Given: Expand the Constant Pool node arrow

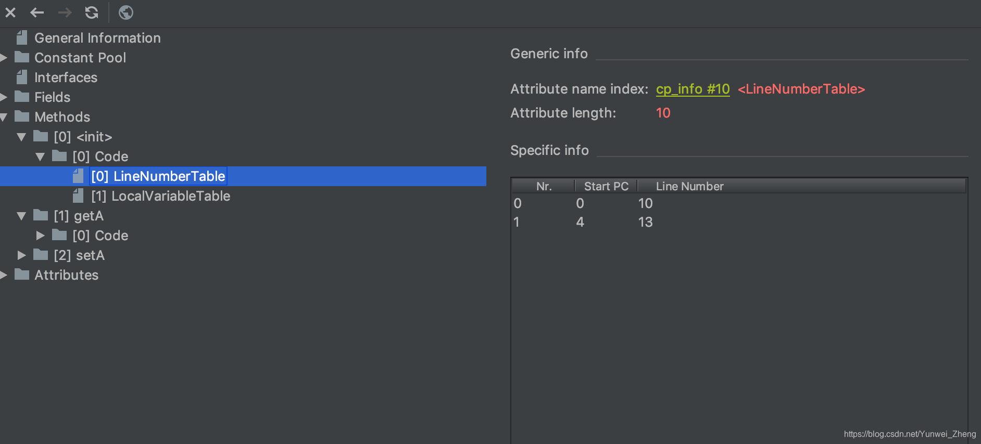Looking at the screenshot, I should (x=4, y=58).
